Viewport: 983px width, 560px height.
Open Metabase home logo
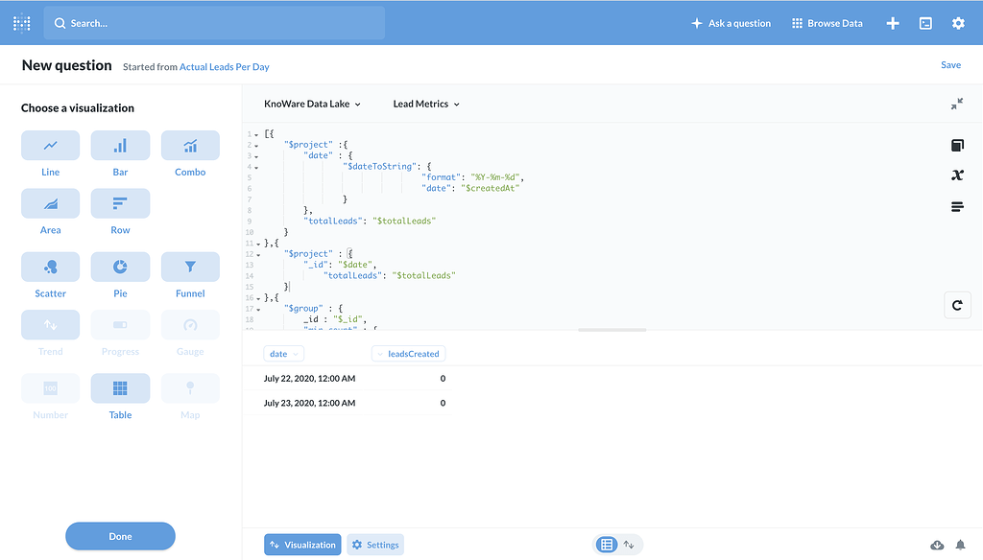click(21, 23)
